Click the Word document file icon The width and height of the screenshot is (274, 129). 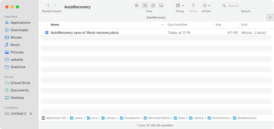pos(47,33)
